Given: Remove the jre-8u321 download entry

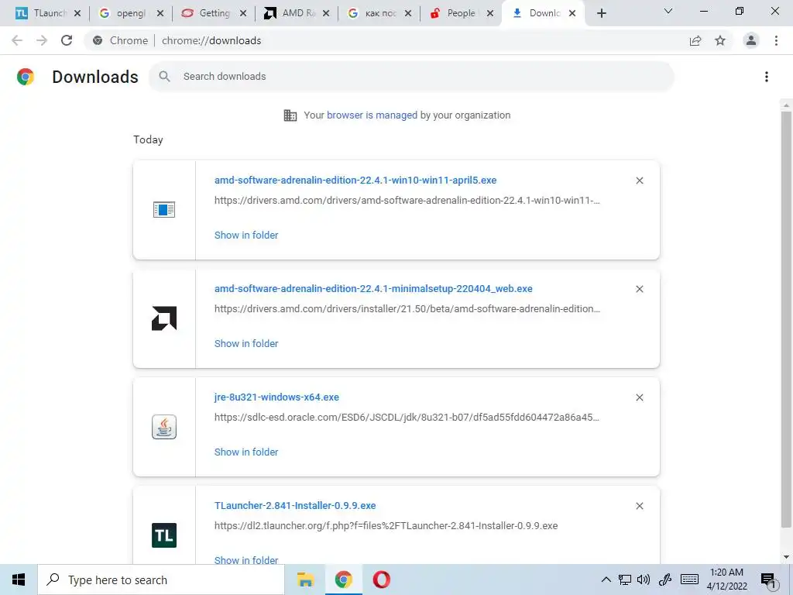Looking at the screenshot, I should tap(640, 397).
